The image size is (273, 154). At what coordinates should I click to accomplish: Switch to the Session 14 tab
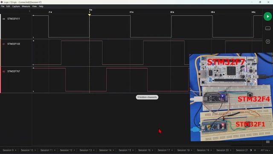click(x=105, y=150)
